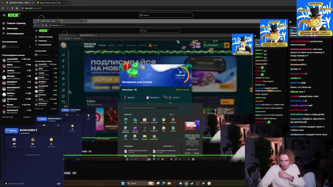Open Ramee channel
This screenshot has width=333, height=187.
coord(16,106)
